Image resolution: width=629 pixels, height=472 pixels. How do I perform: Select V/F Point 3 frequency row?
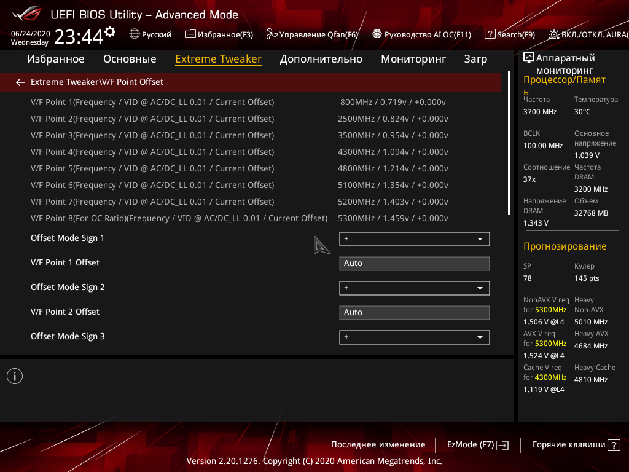click(x=251, y=135)
